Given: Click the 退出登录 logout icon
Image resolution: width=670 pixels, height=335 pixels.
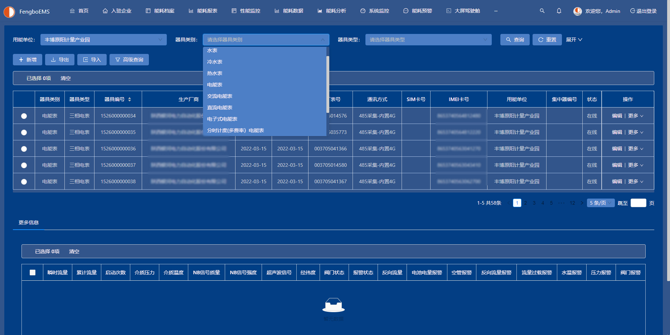Looking at the screenshot, I should point(632,11).
